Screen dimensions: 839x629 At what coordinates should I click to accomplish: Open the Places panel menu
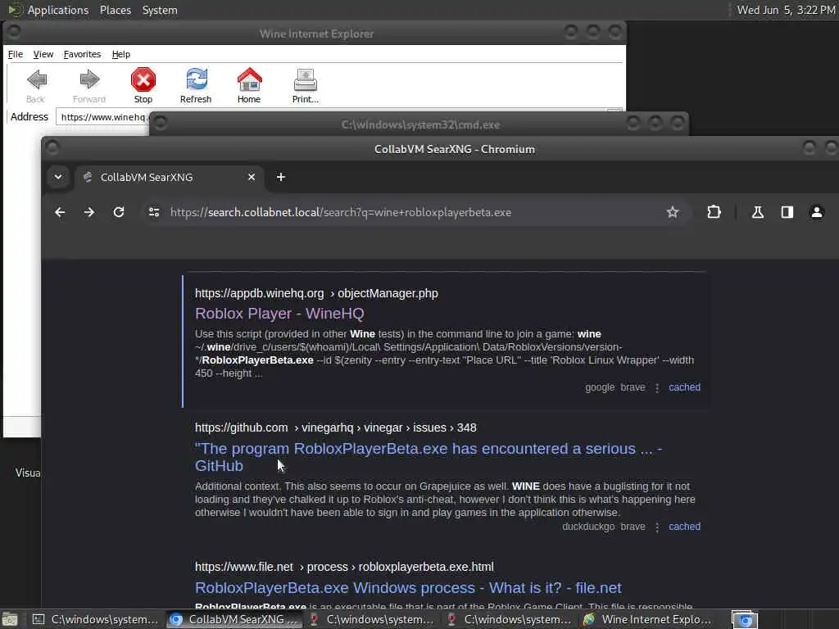[x=115, y=10]
